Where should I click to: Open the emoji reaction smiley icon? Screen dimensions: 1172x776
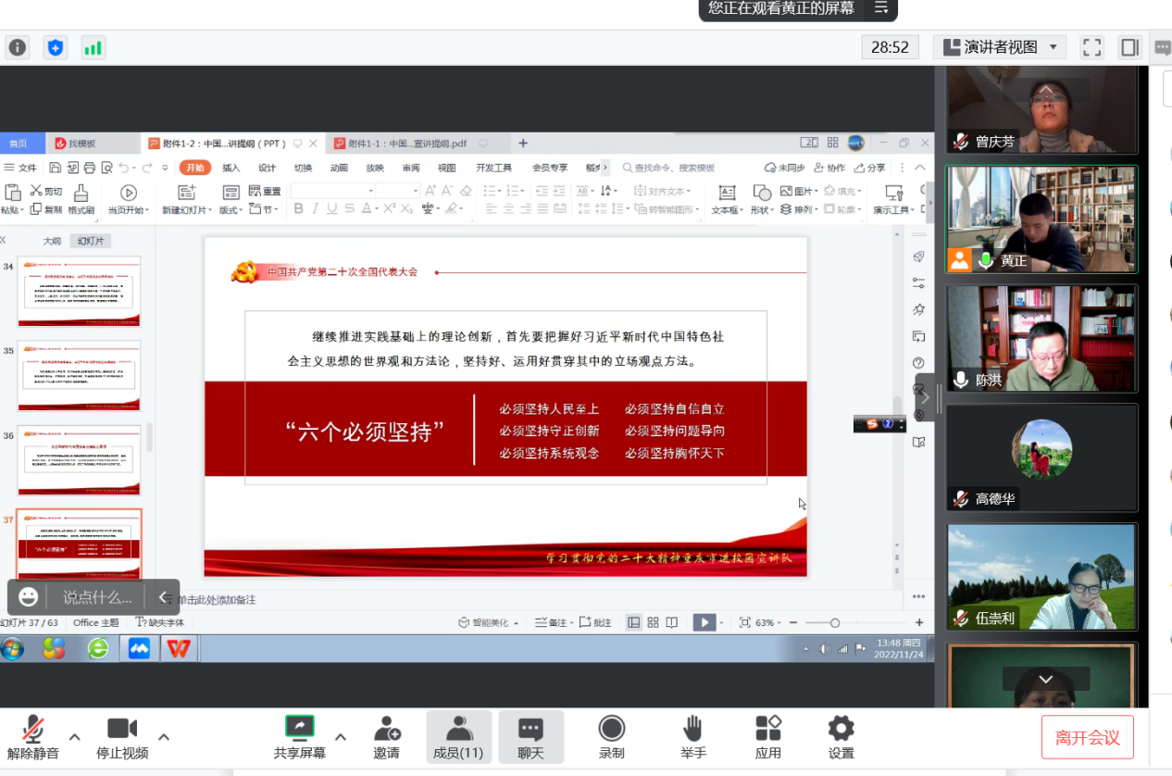click(29, 597)
